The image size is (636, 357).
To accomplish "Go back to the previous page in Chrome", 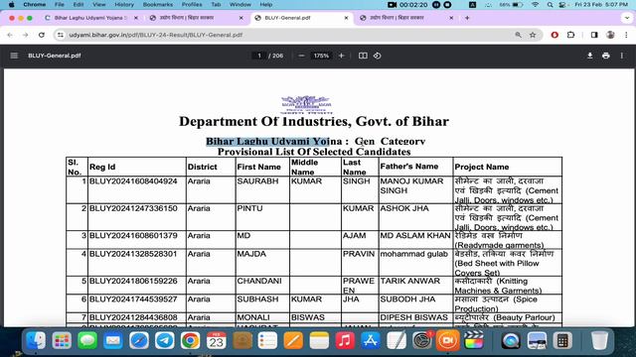I will pyautogui.click(x=10, y=36).
